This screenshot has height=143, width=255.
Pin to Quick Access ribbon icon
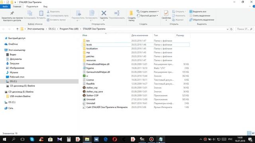[x=12, y=13]
